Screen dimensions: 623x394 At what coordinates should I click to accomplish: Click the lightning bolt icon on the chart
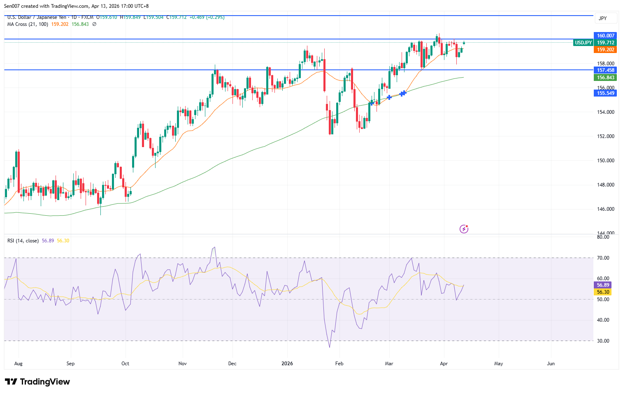[x=464, y=229]
